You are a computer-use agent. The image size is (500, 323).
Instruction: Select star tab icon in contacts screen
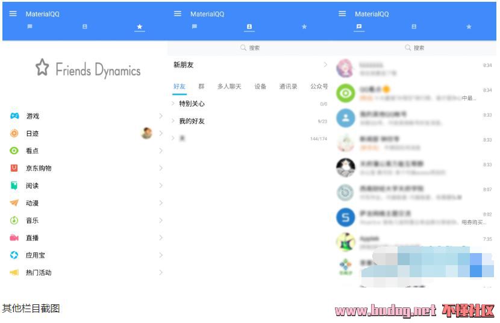pyautogui.click(x=304, y=27)
